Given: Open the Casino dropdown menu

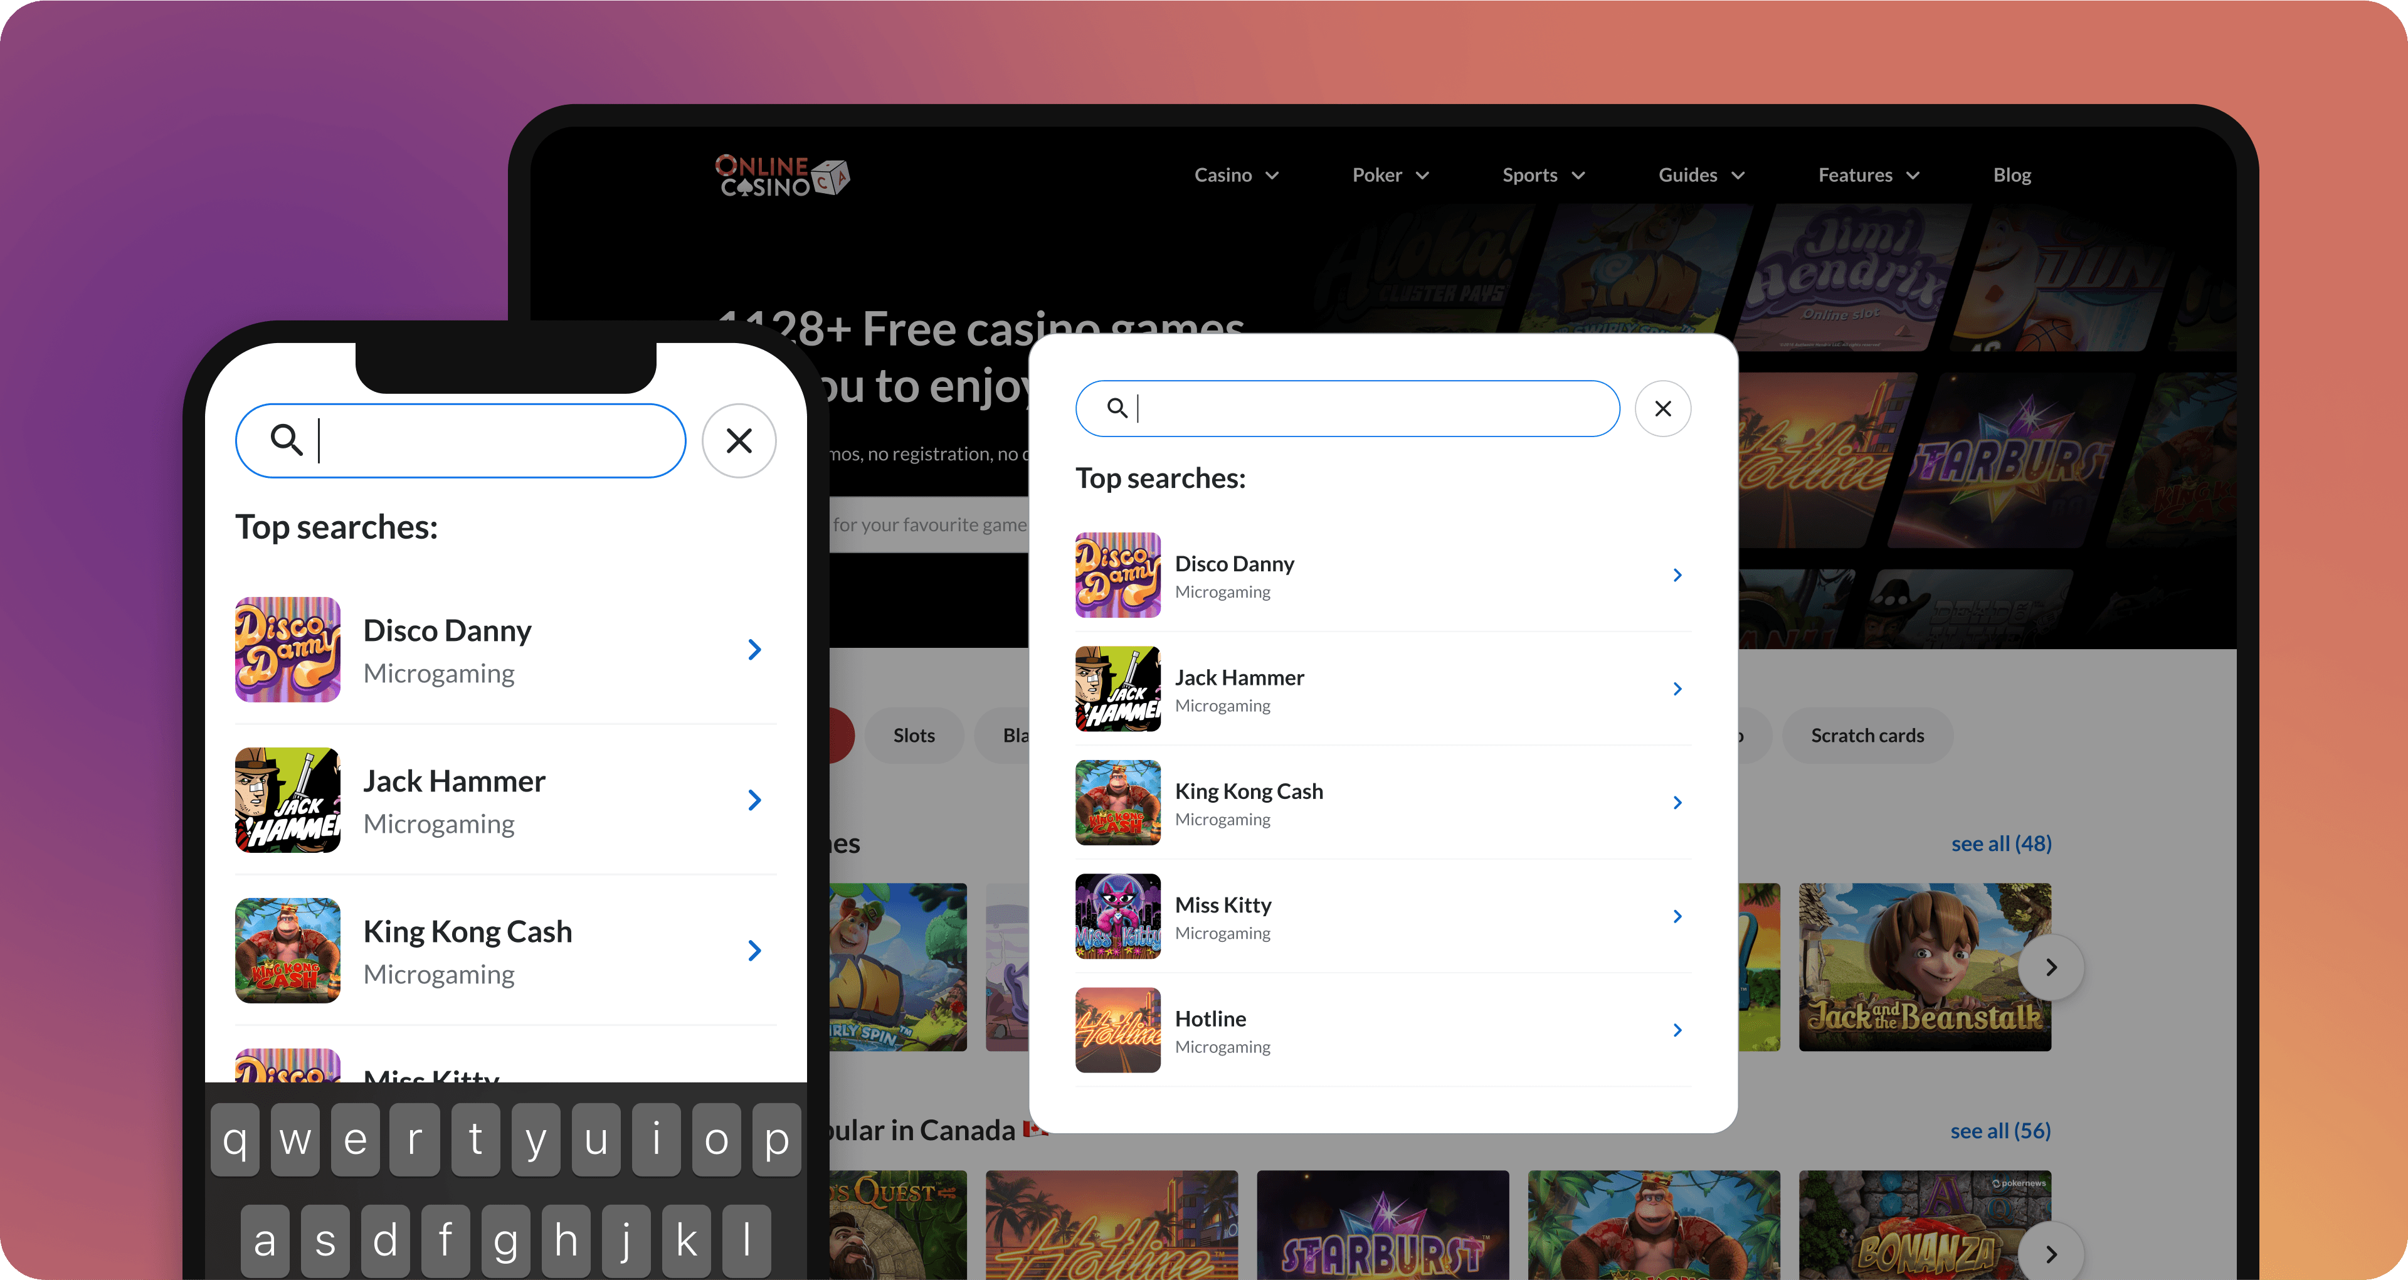Looking at the screenshot, I should click(x=1237, y=175).
